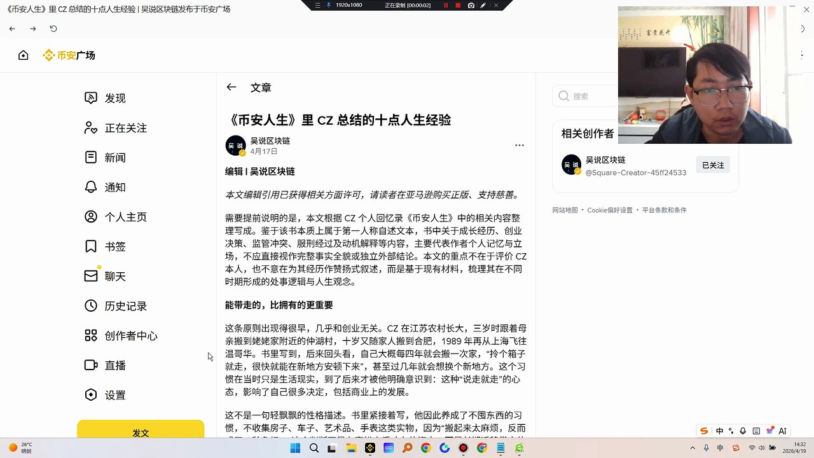
Task: Take a screenshot with the recorder camera icon
Action: [x=471, y=5]
